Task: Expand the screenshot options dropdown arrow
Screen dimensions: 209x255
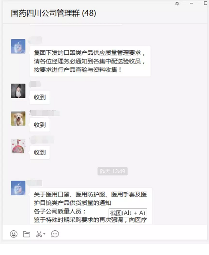Action: point(44,234)
